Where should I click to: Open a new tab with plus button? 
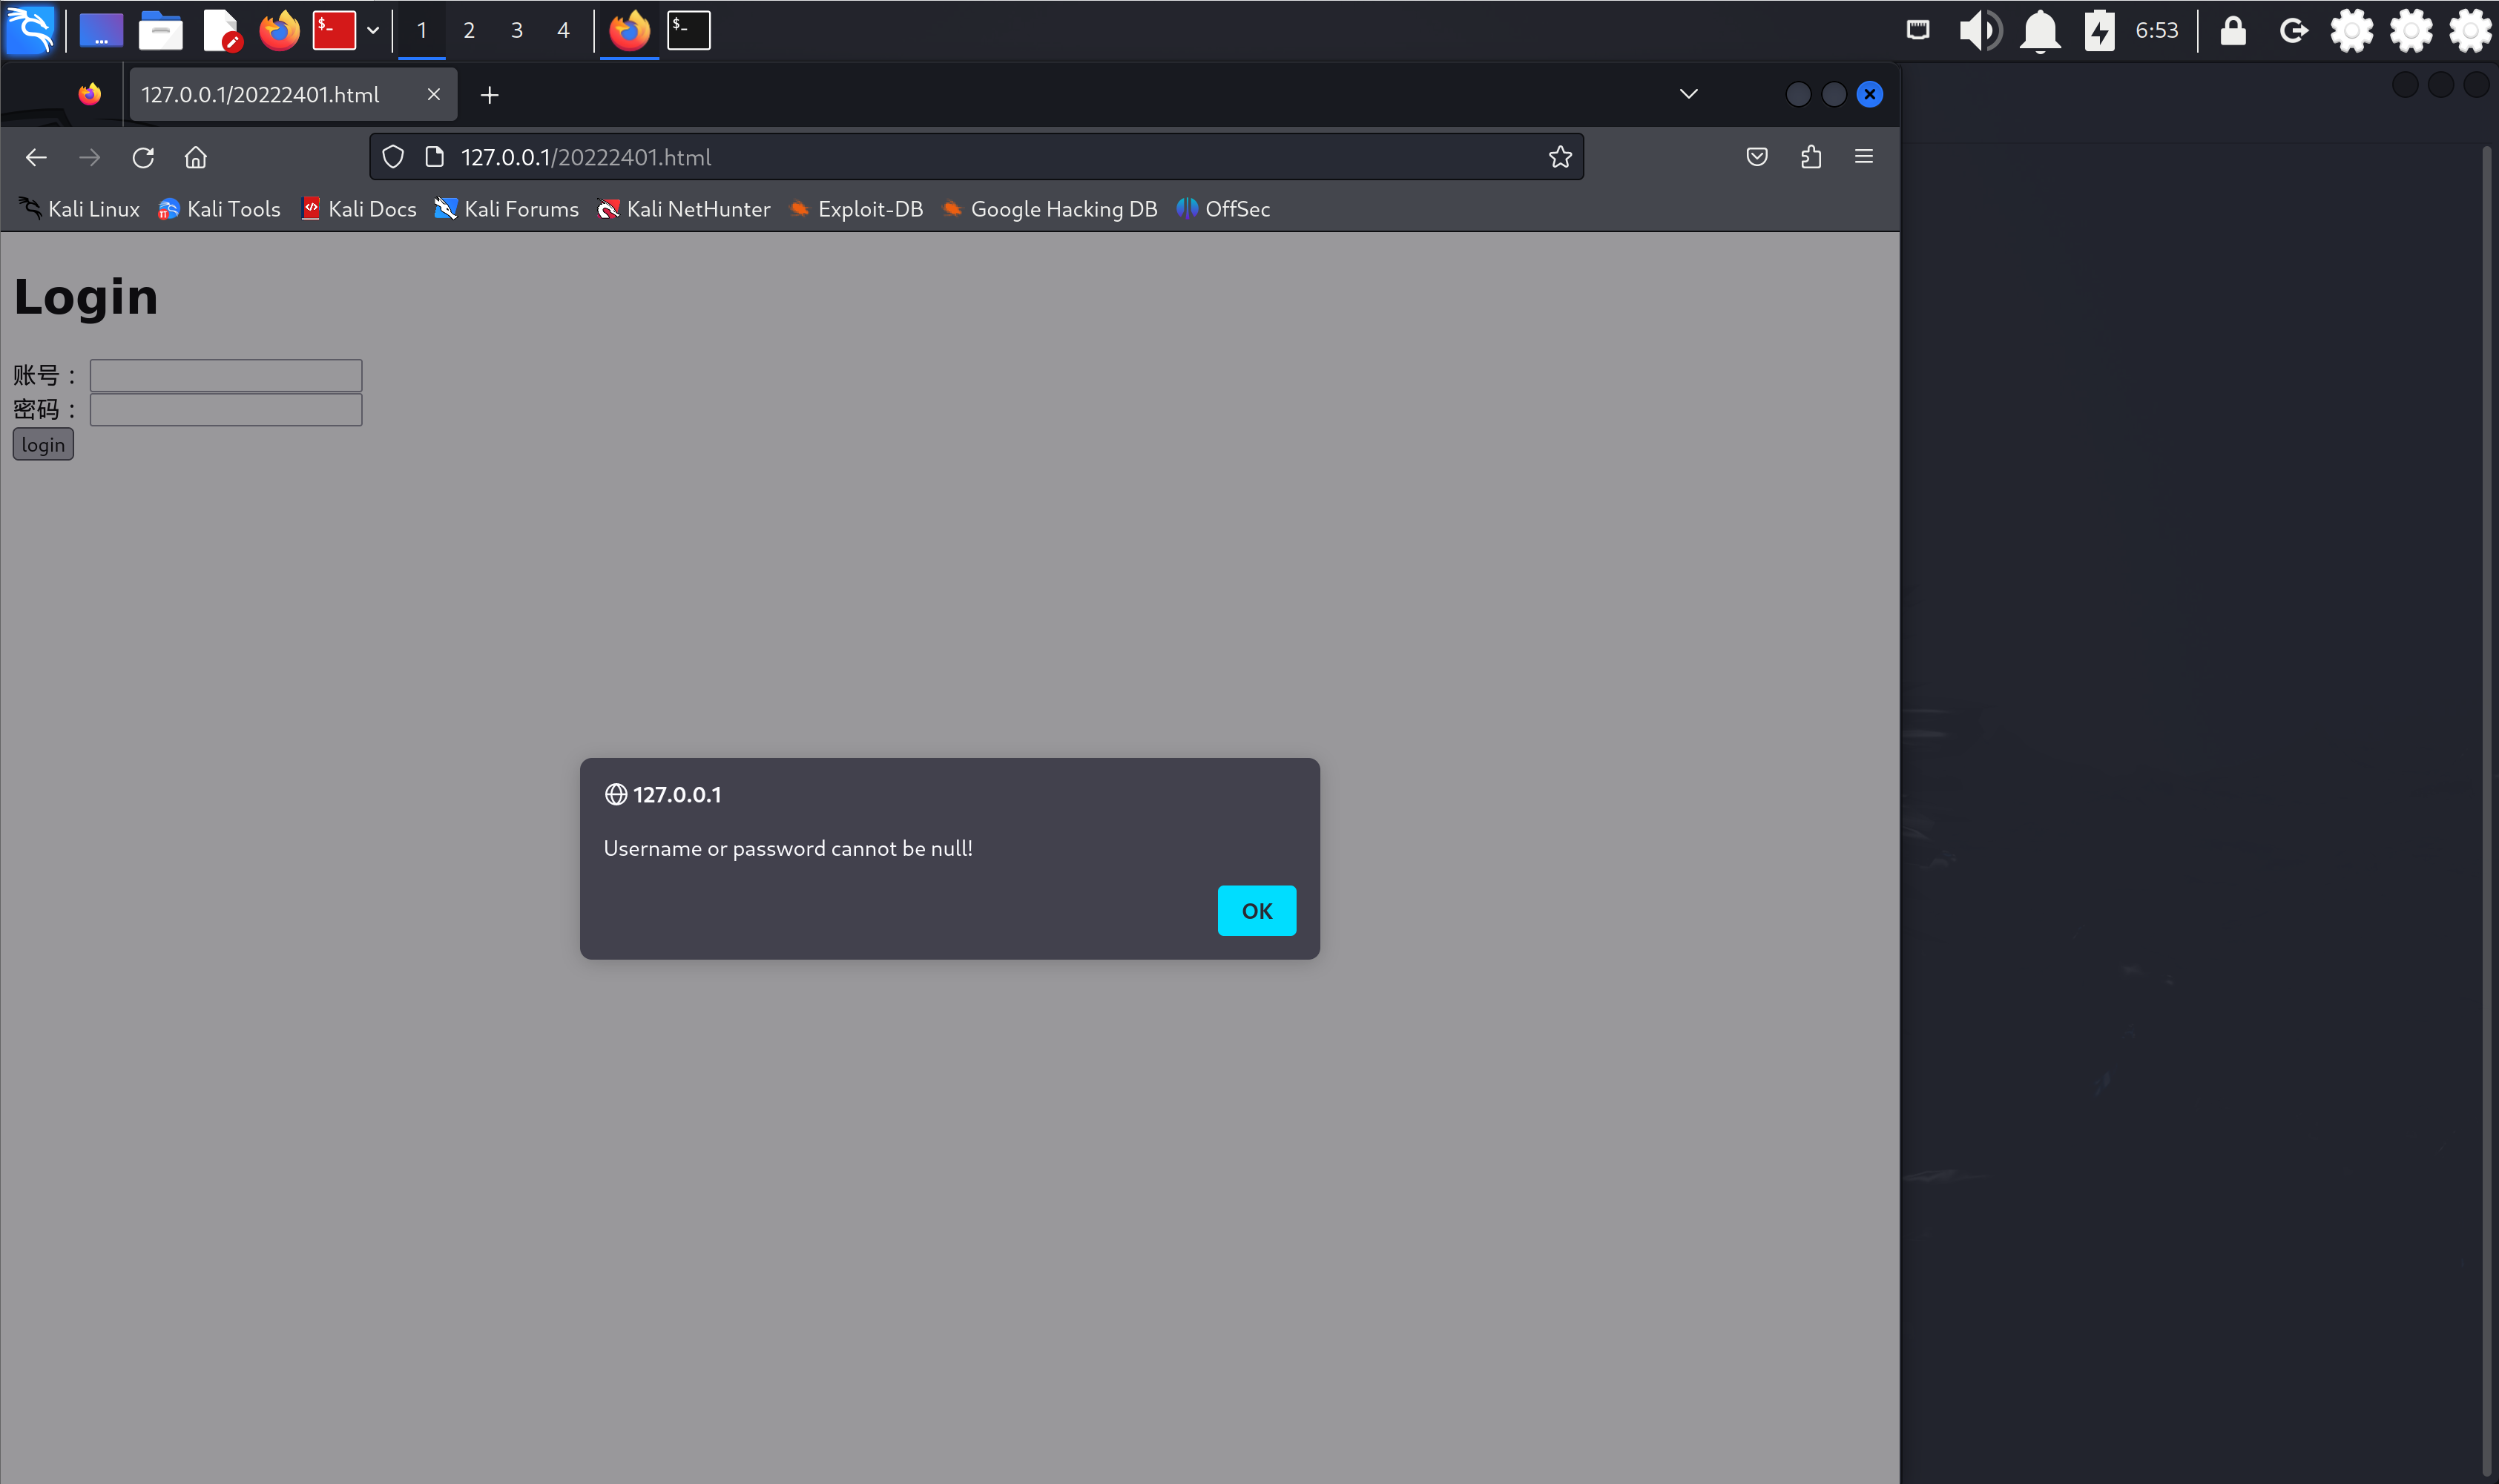click(489, 95)
